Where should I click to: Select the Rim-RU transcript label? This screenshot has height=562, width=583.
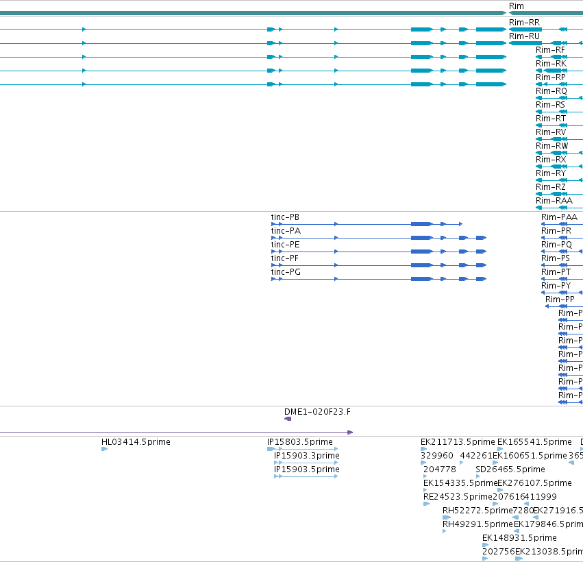[524, 36]
